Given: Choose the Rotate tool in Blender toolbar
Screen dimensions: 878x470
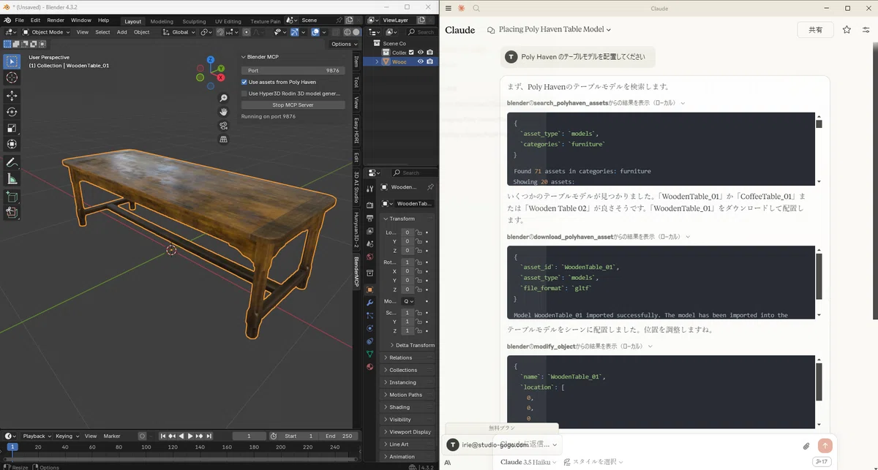Looking at the screenshot, I should pyautogui.click(x=12, y=112).
